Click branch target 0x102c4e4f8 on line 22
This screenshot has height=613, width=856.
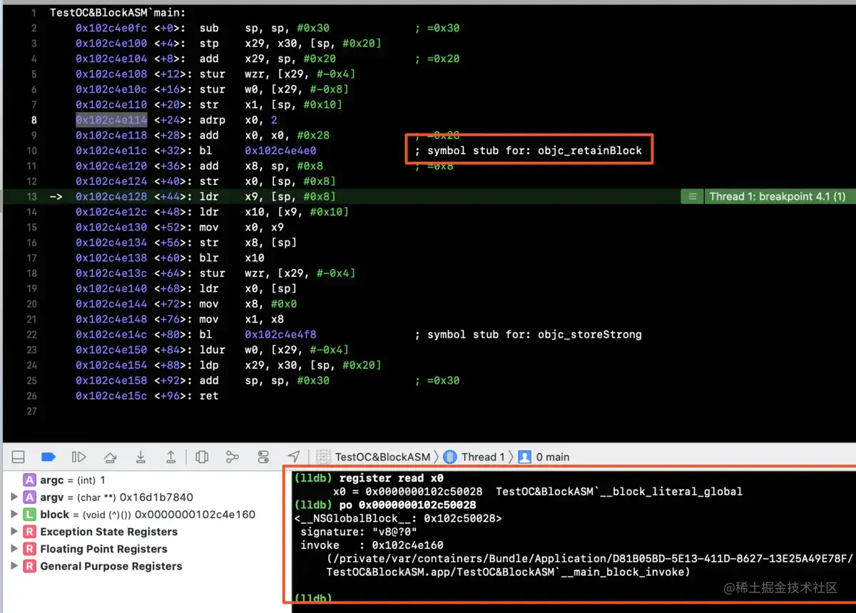coord(280,334)
